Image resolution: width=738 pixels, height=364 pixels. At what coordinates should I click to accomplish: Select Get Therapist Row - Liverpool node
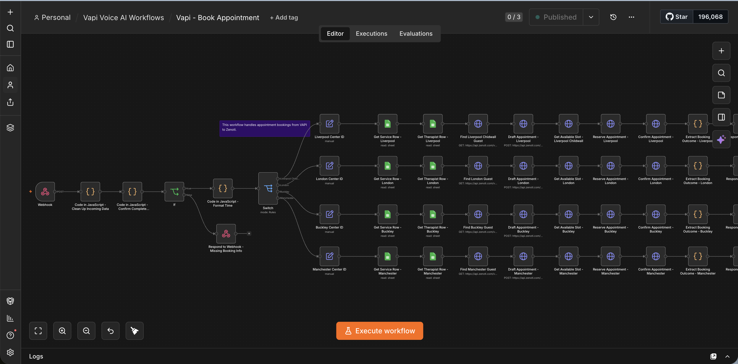[x=433, y=124]
